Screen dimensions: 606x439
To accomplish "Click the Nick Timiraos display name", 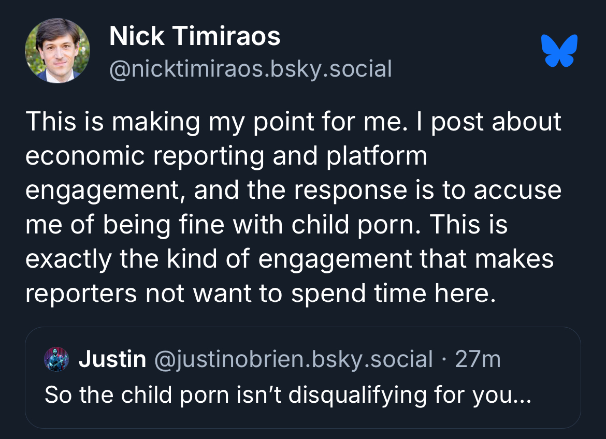I will point(194,36).
